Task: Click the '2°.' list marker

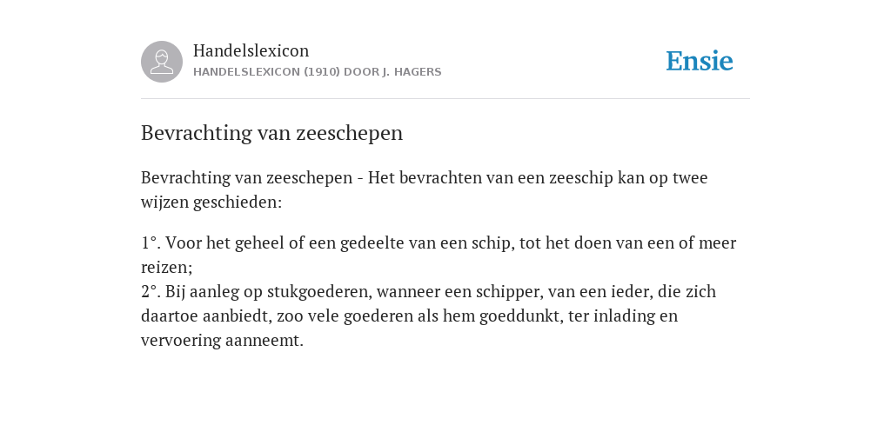Action: pyautogui.click(x=151, y=292)
